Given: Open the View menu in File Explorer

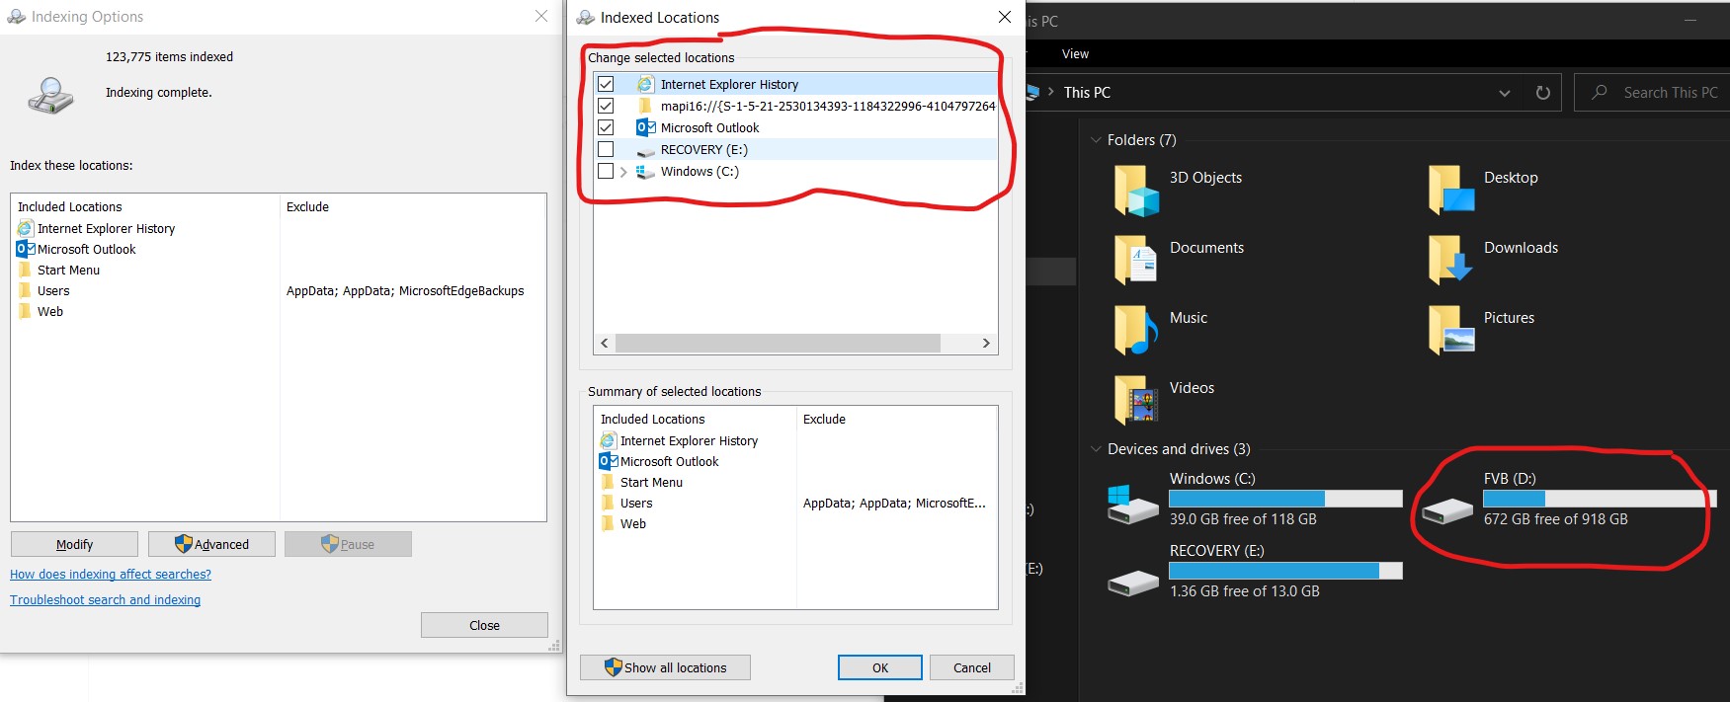Looking at the screenshot, I should (x=1075, y=54).
